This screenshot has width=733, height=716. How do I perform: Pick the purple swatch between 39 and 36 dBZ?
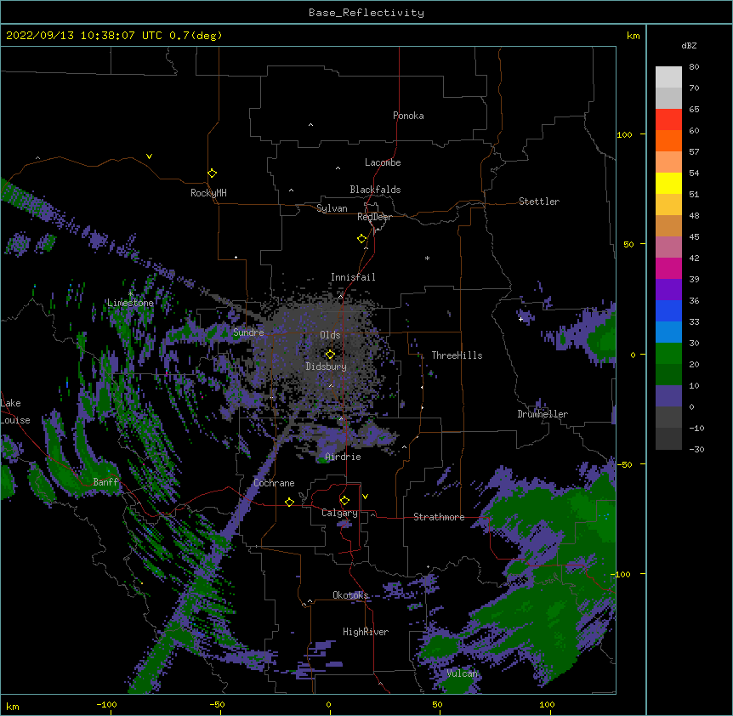point(668,290)
